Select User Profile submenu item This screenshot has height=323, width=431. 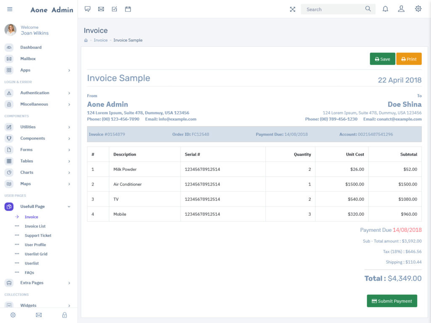35,245
